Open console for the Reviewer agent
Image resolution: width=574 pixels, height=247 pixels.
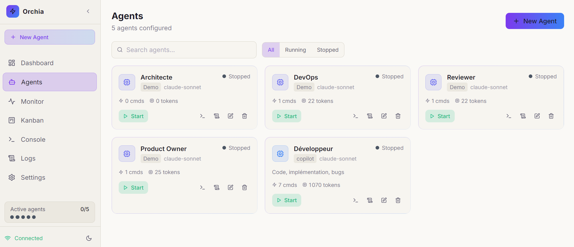(509, 116)
